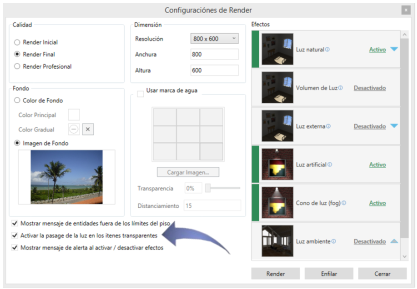Click the Efectos list scrollbar thumb
This screenshot has width=417, height=289.
(x=404, y=138)
